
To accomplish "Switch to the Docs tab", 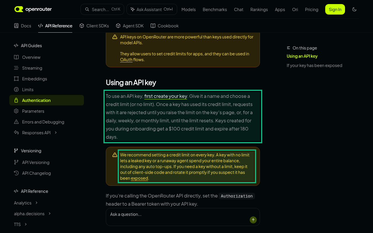I will pyautogui.click(x=23, y=26).
